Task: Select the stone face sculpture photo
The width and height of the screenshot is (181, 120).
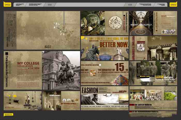Action: click(x=93, y=23)
